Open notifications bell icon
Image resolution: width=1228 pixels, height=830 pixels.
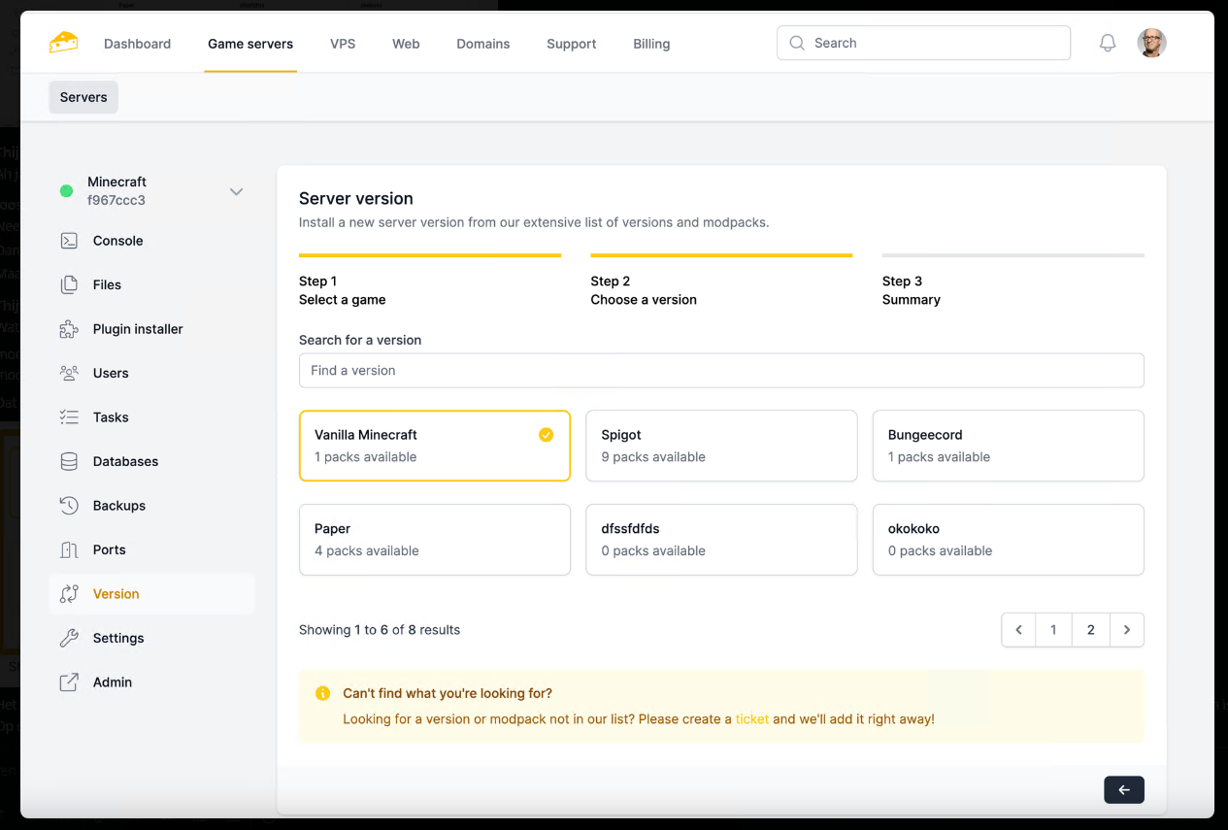1107,43
